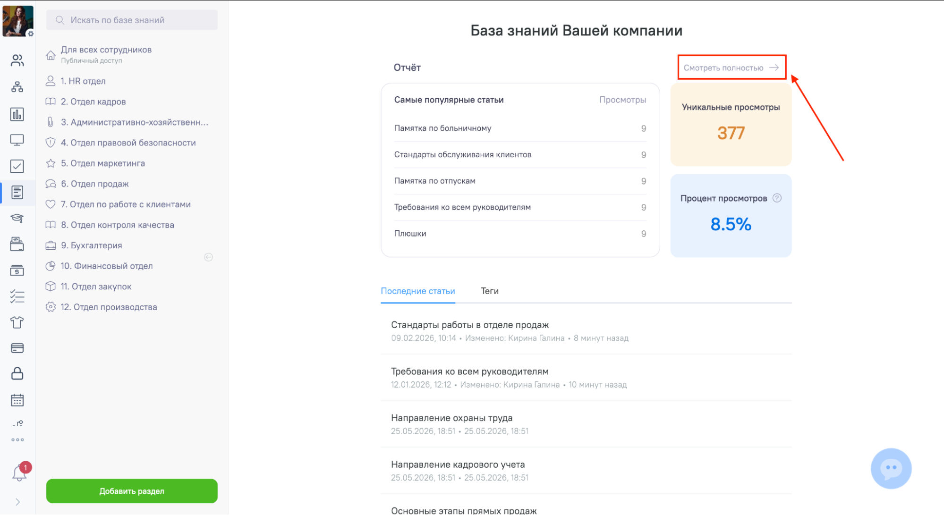Open section 9. Бухгалтерия
This screenshot has height=515, width=944.
[x=91, y=245]
